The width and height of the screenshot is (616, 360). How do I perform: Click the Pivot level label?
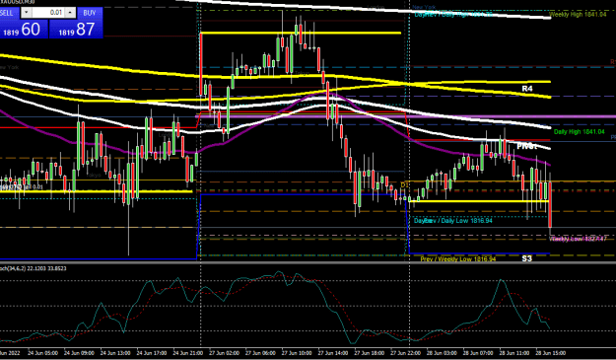tap(527, 147)
